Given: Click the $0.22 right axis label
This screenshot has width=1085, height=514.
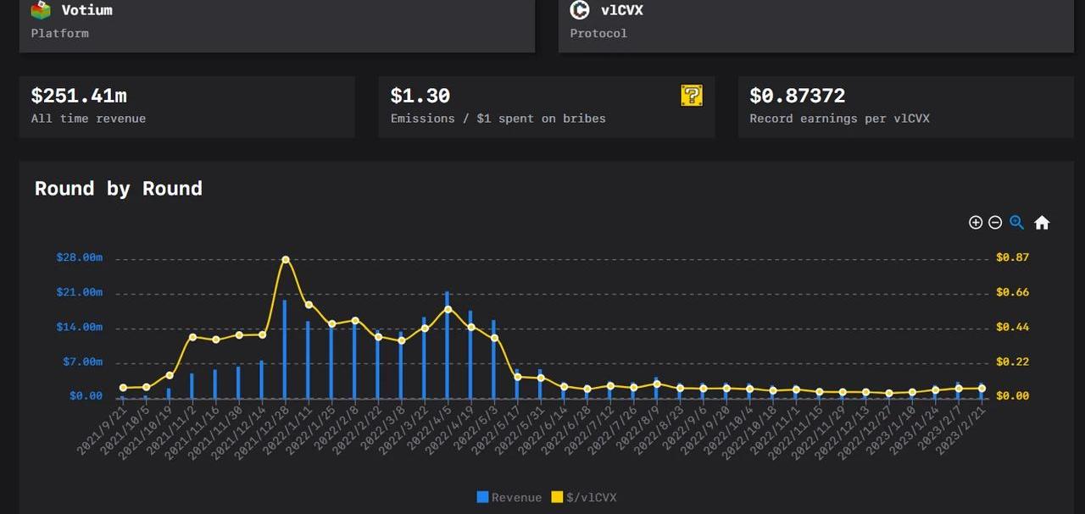Looking at the screenshot, I should [1012, 362].
